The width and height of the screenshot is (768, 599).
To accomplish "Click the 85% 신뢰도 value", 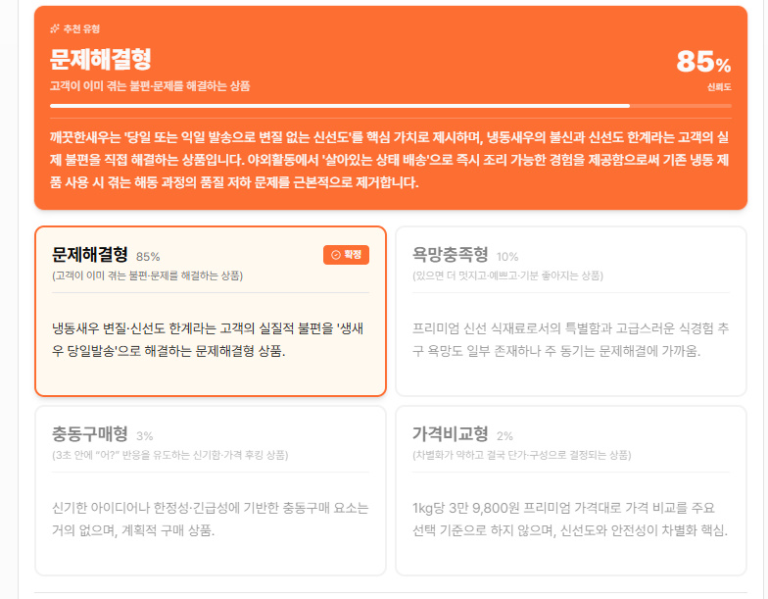I will click(x=703, y=63).
